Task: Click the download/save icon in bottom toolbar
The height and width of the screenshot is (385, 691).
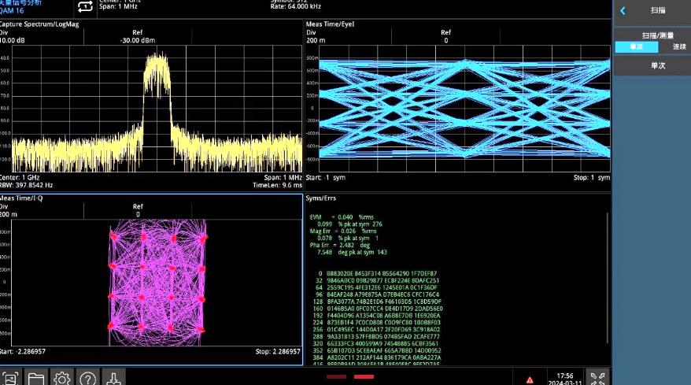Action: (x=114, y=378)
